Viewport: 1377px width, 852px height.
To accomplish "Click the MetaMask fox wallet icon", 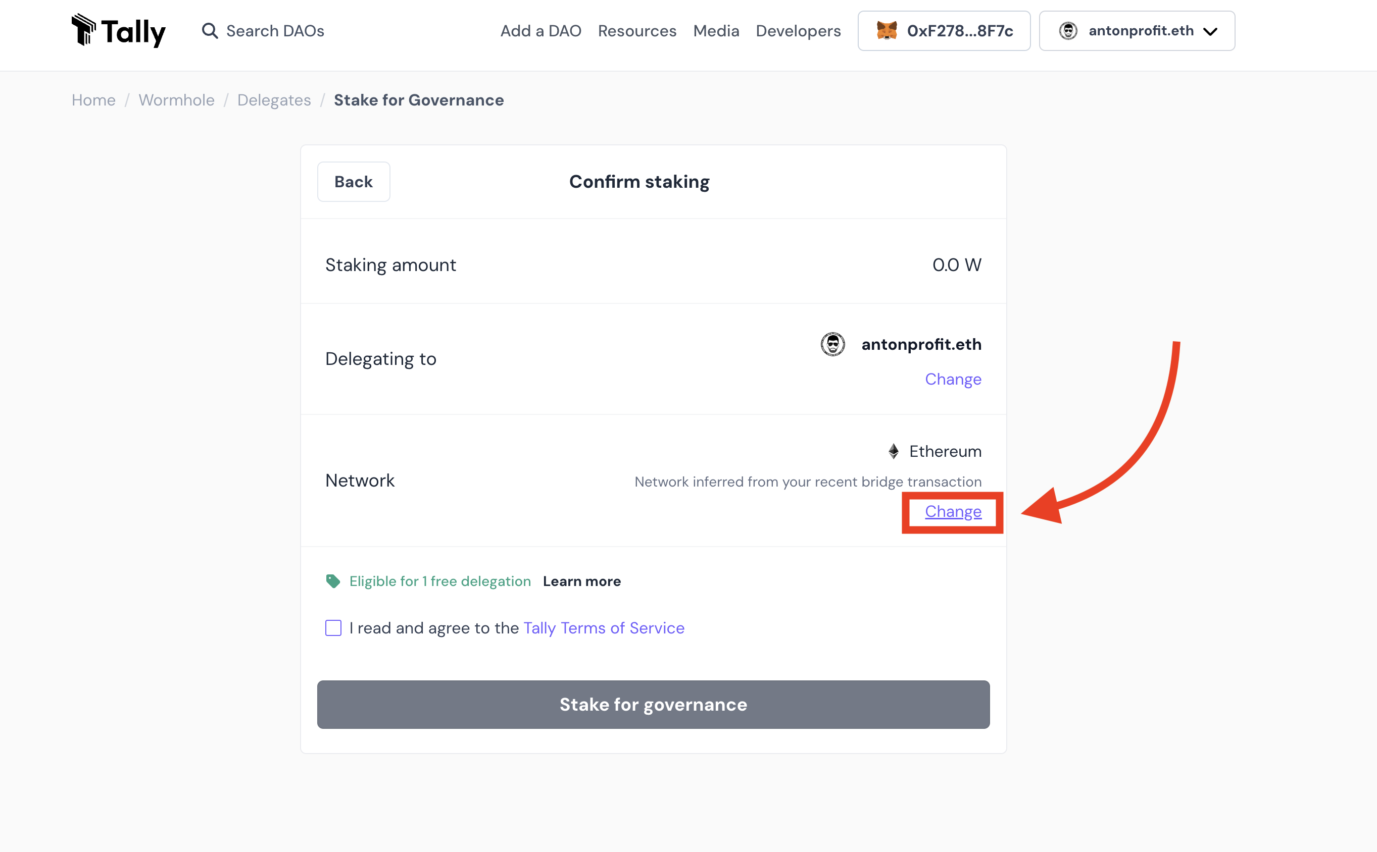I will pos(887,31).
